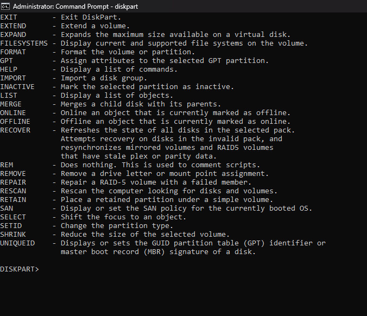Click the window title text 'Administrator: Command Prompt - diskpart'
The width and height of the screenshot is (367, 316).
(69, 7)
